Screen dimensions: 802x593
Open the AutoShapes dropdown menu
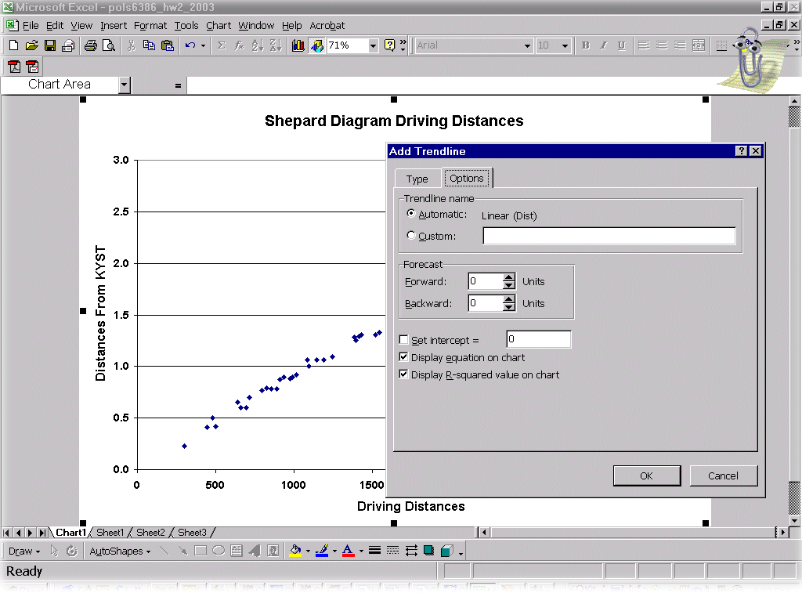119,551
